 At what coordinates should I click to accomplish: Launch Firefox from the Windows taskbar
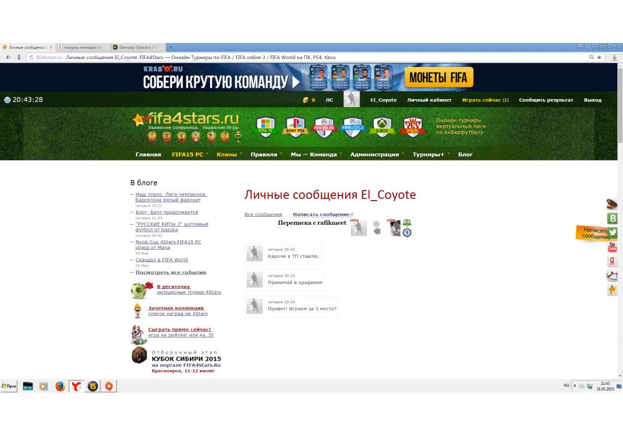click(x=60, y=386)
